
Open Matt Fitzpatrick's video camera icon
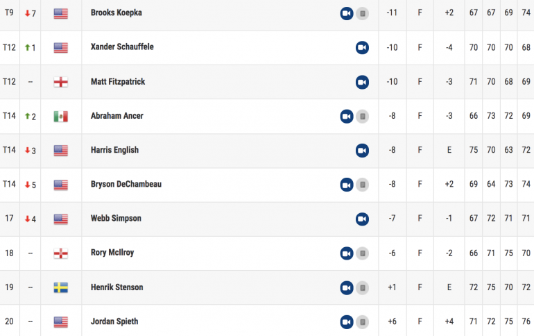(x=362, y=82)
